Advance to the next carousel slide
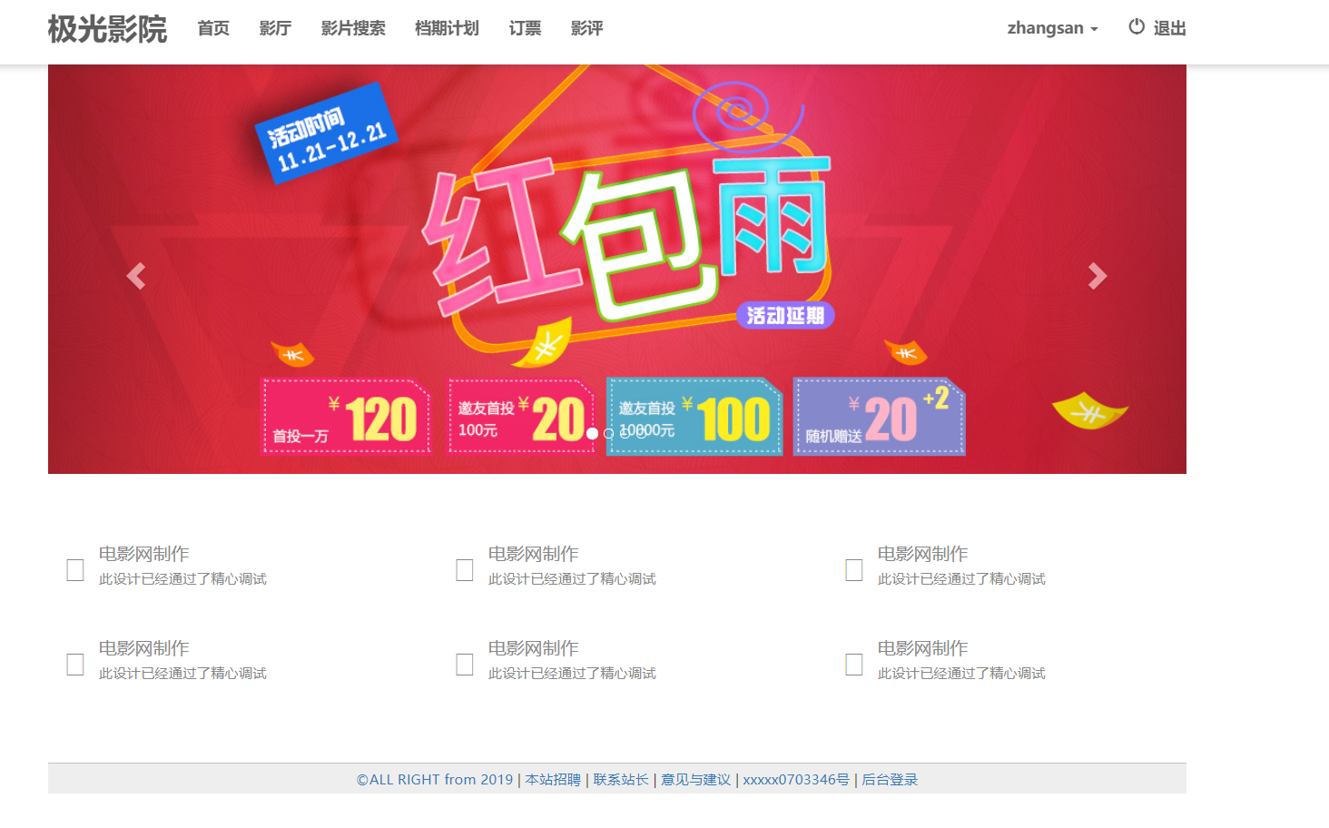 pyautogui.click(x=1098, y=276)
